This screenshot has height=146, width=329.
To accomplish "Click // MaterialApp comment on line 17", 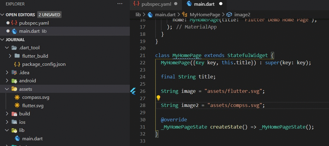I will 196,27.
